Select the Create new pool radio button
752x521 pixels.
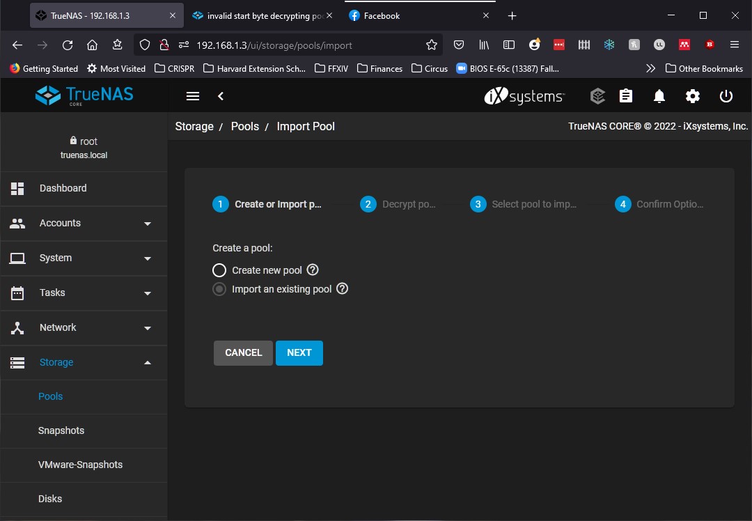point(219,270)
